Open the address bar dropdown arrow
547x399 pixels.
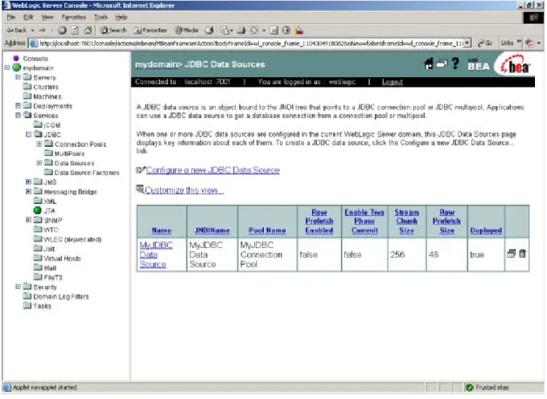(x=467, y=43)
